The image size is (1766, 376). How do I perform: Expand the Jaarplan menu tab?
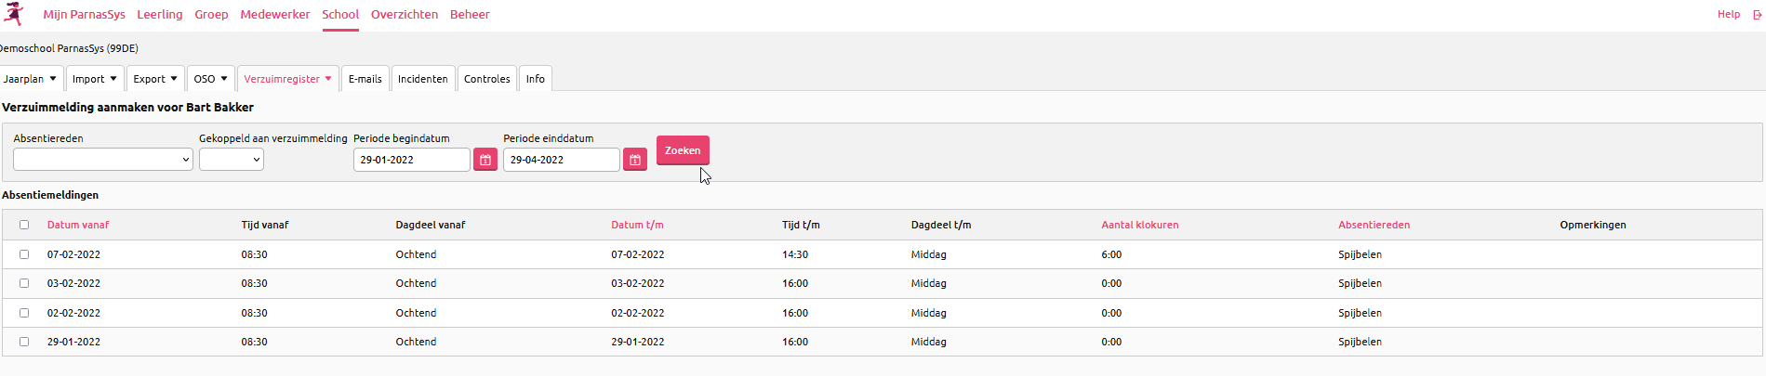point(30,79)
